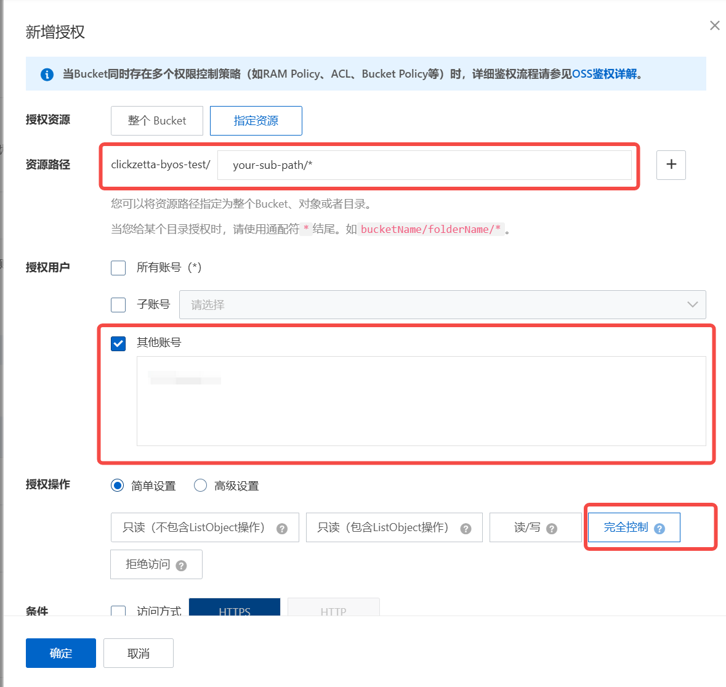
Task: Open the 子账号 请选择 dropdown
Action: [442, 305]
